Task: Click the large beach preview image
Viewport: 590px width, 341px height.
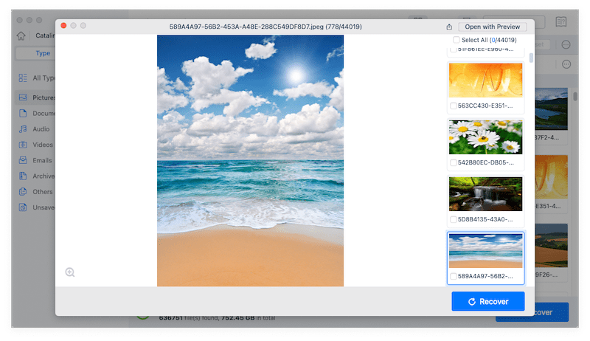Action: (x=250, y=161)
